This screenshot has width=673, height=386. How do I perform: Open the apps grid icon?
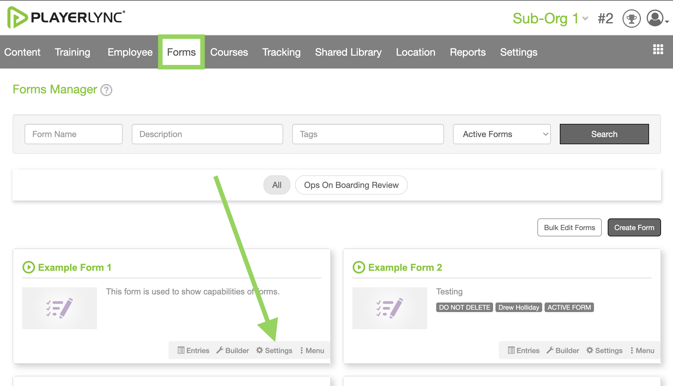[658, 49]
